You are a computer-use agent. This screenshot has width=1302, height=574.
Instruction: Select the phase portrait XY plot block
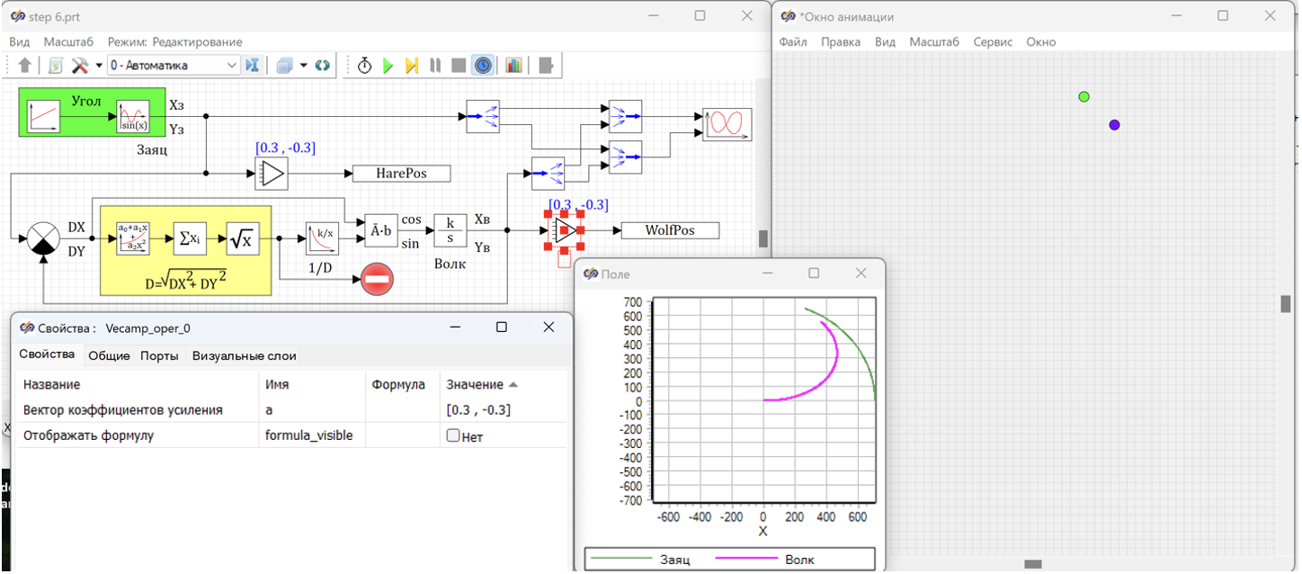(727, 124)
